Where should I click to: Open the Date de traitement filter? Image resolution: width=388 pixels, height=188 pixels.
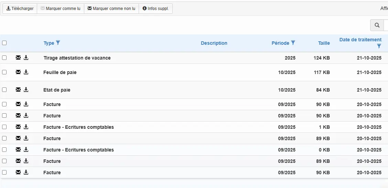tap(379, 46)
